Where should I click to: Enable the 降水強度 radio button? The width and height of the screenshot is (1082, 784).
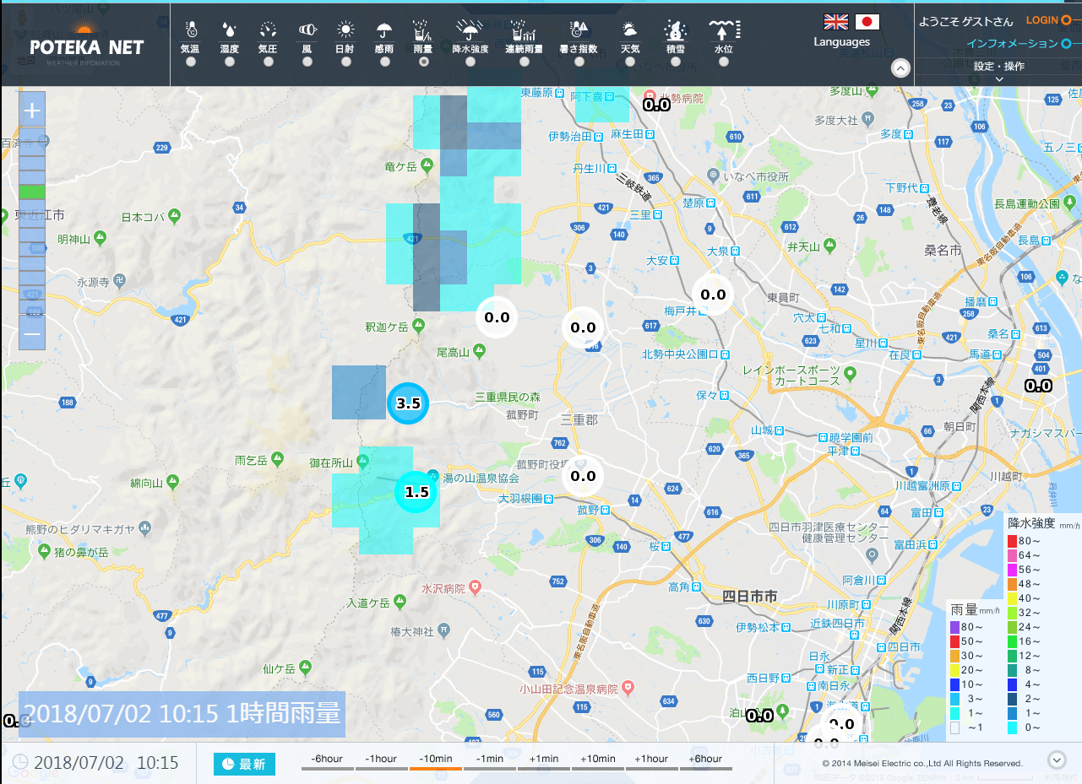[470, 62]
